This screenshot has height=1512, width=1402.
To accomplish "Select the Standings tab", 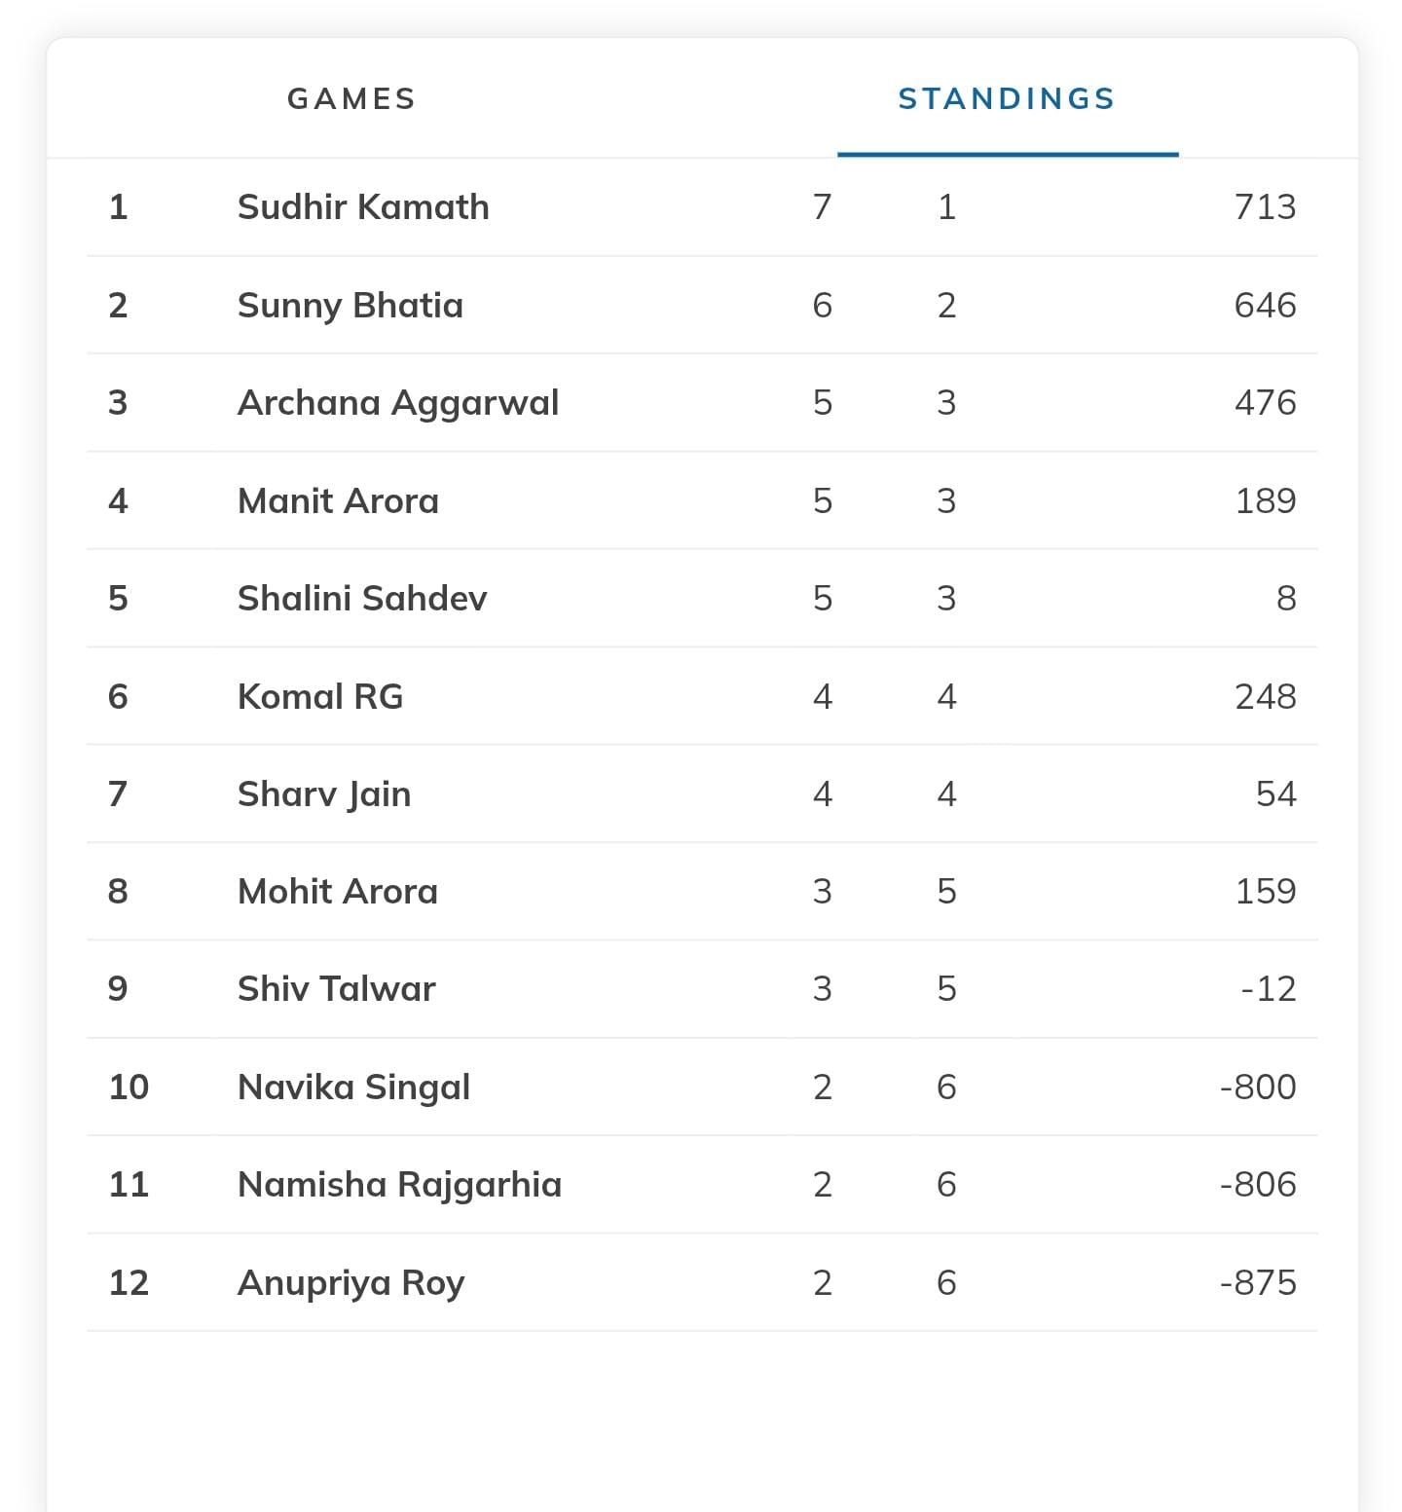I will (1007, 98).
